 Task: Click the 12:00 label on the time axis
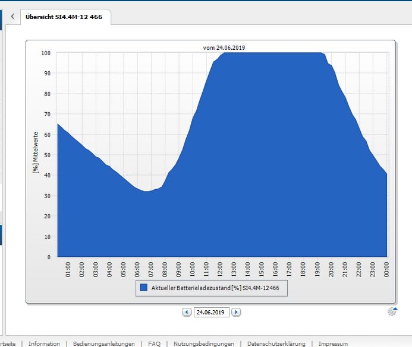click(x=220, y=269)
